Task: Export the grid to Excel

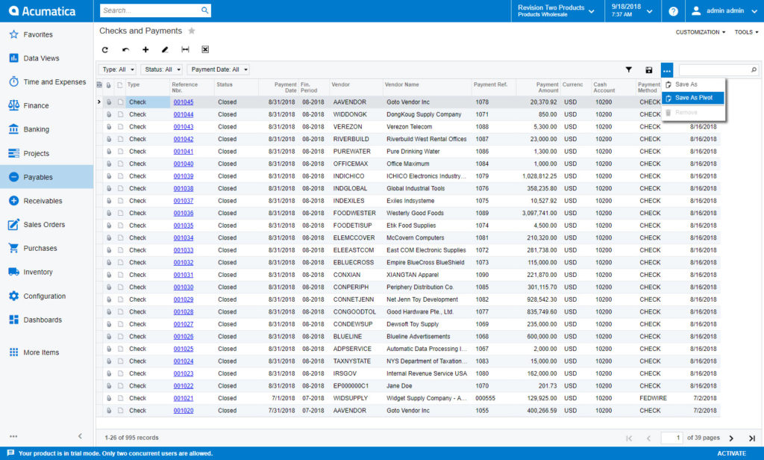Action: tap(205, 49)
